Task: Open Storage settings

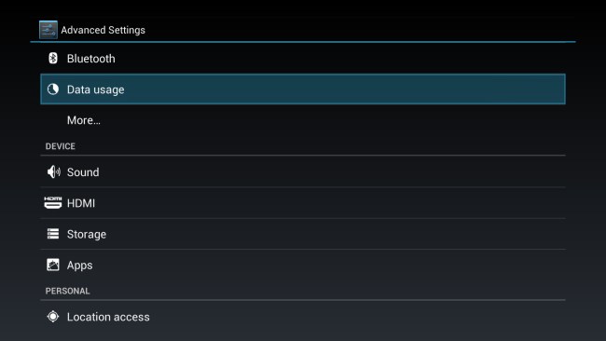Action: pyautogui.click(x=303, y=234)
